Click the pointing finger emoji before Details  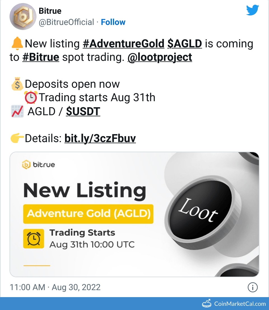coord(17,138)
